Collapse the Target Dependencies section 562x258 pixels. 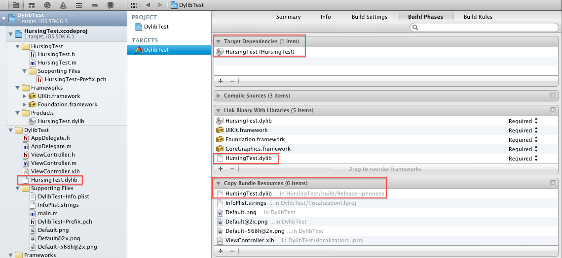tap(218, 41)
